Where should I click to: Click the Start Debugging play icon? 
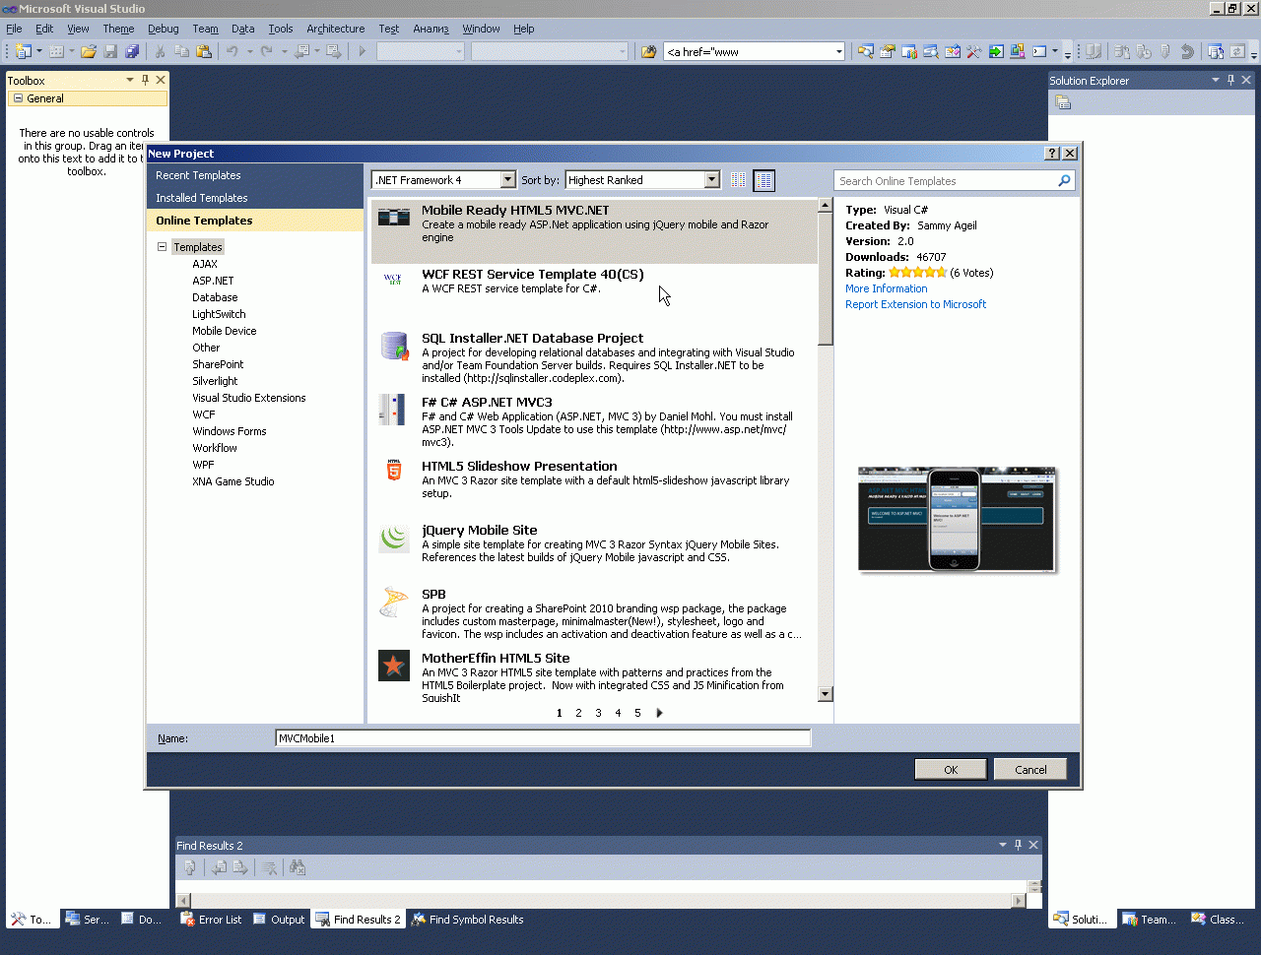363,51
